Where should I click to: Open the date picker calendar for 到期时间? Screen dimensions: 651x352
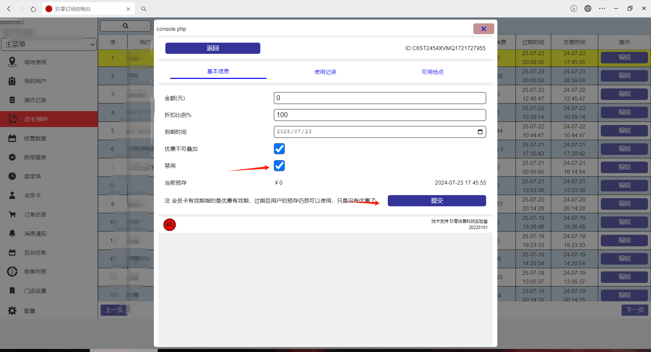480,132
